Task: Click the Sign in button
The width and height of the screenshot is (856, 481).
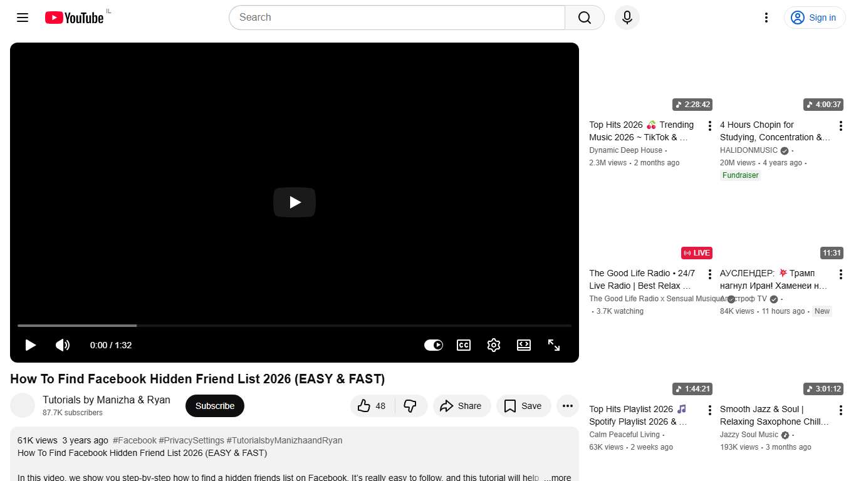Action: [x=814, y=18]
